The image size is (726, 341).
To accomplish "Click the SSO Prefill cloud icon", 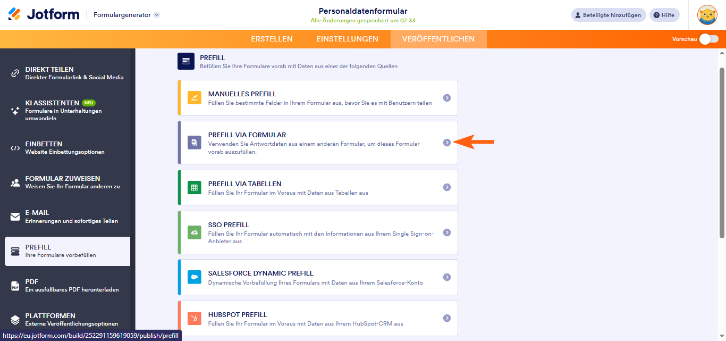I will point(195,232).
